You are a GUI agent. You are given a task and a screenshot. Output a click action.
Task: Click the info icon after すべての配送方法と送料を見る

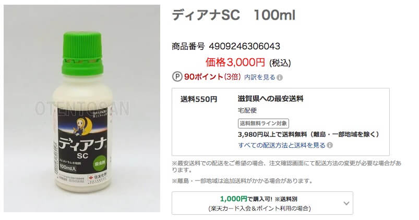[x=330, y=146]
